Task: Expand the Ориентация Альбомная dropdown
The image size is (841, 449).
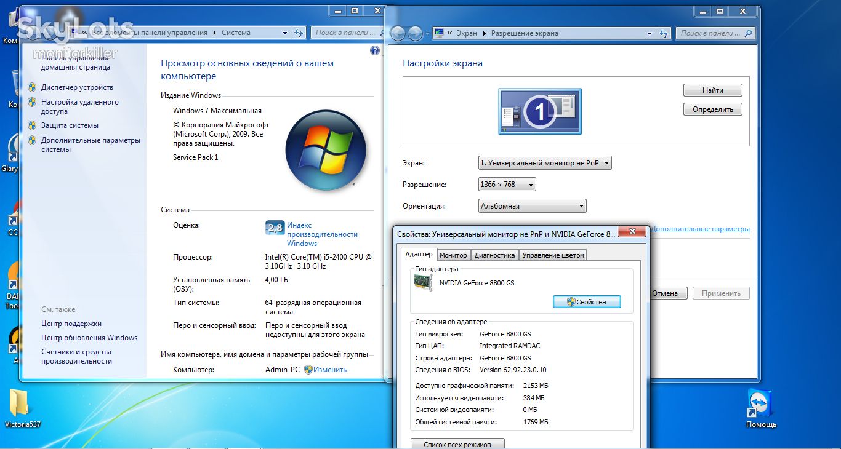Action: (x=533, y=206)
